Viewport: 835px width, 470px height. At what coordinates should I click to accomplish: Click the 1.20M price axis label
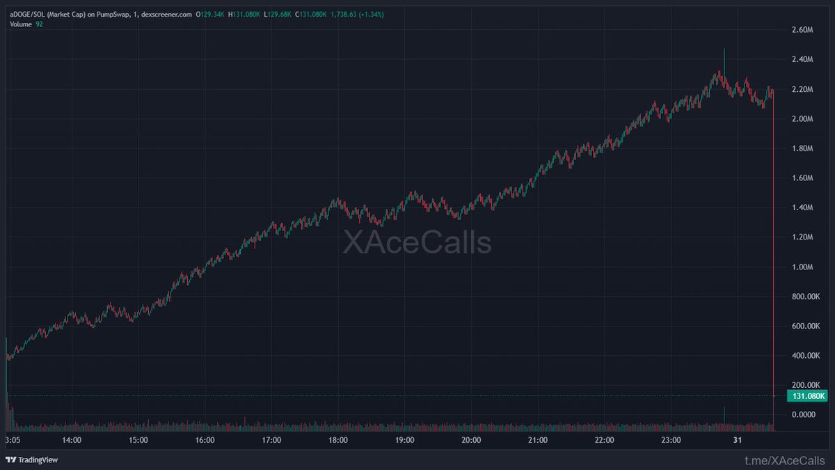point(803,237)
